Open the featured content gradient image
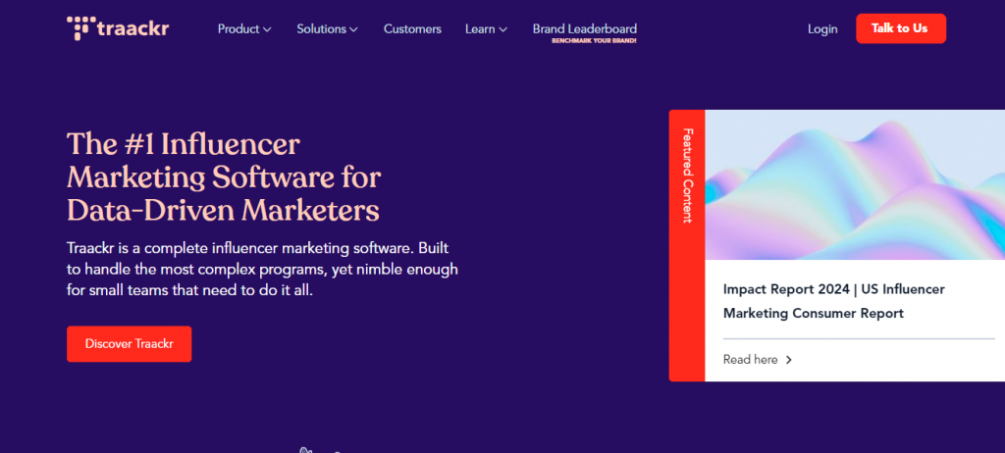Viewport: 1005px width, 453px height. 855,184
